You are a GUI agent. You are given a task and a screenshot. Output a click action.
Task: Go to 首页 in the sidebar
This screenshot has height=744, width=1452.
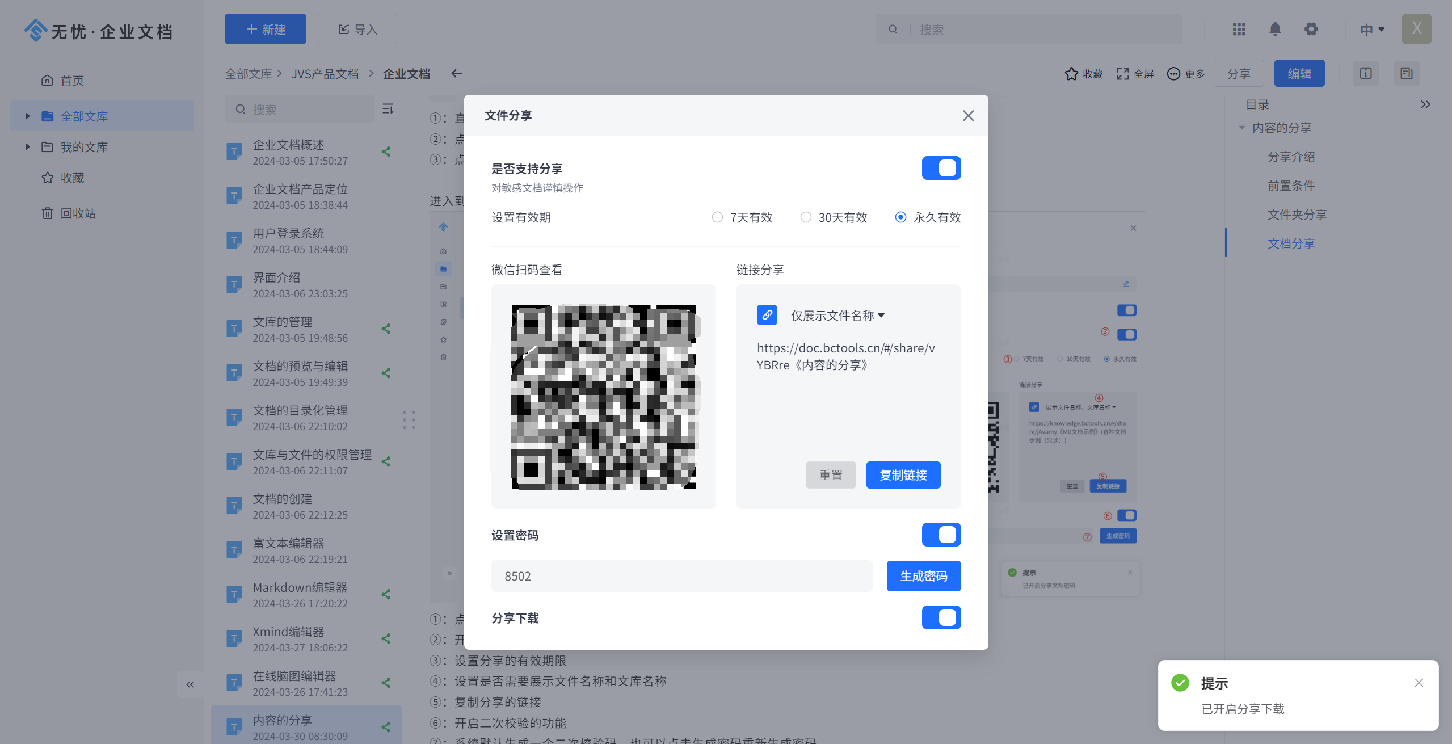[x=72, y=81]
